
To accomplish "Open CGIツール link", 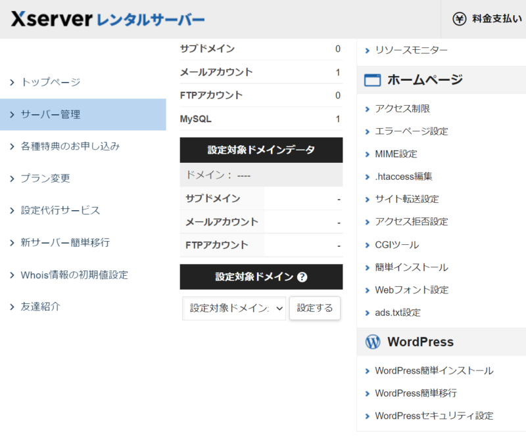I will pos(397,245).
